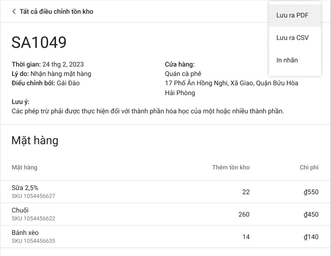Click the adjuster name Gái Đào
Screen dimensions: 331x256
click(x=68, y=83)
